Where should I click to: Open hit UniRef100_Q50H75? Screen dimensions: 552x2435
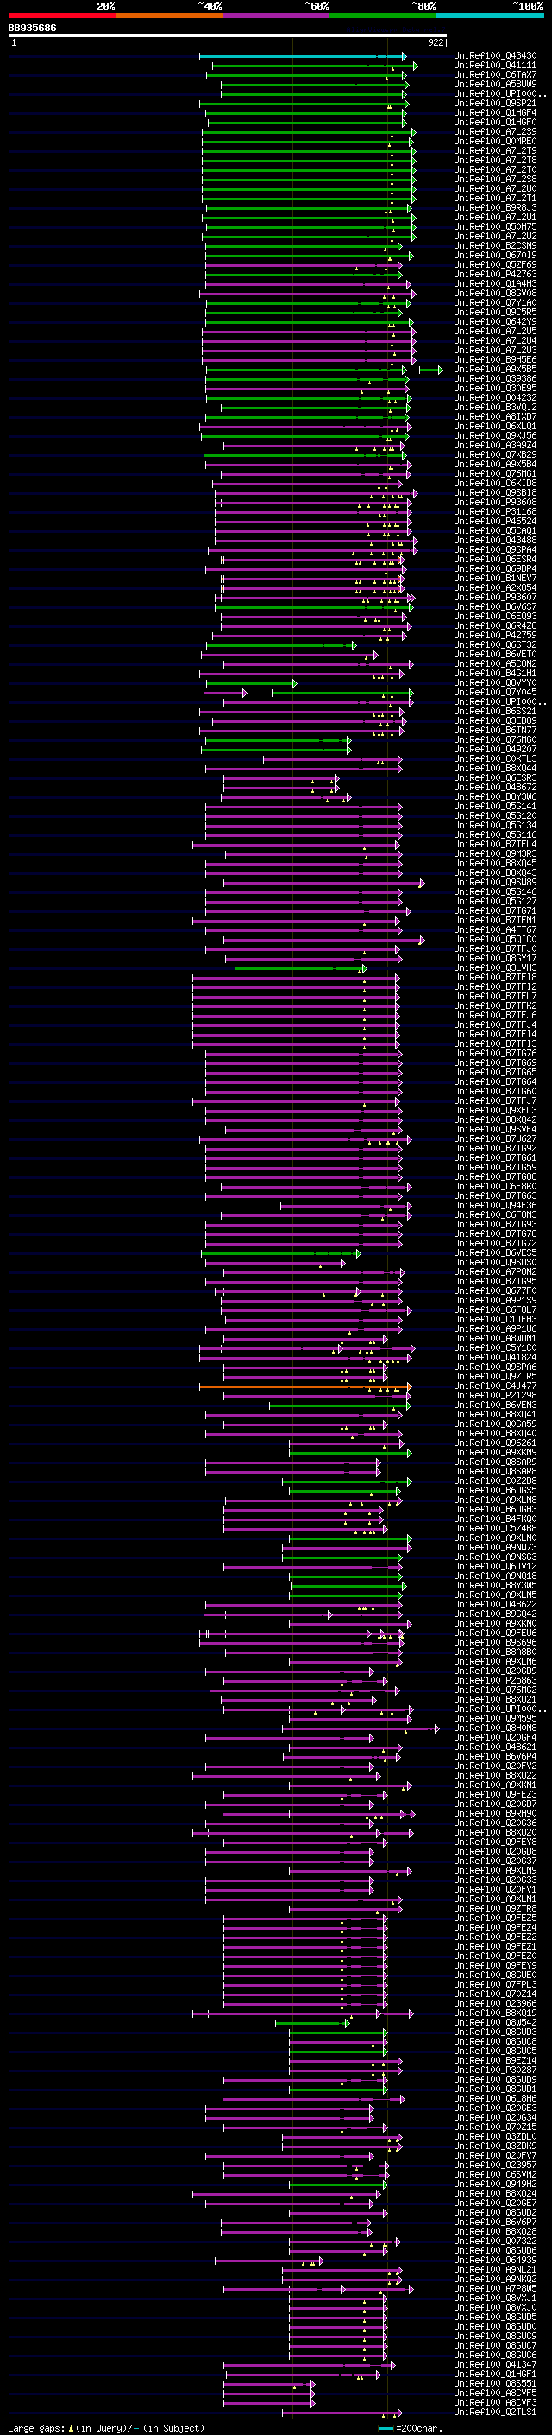[495, 227]
